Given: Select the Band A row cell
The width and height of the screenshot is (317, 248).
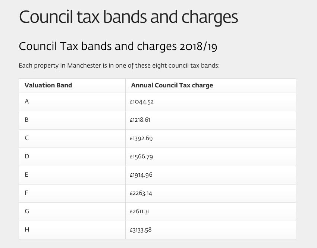Looking at the screenshot, I should [72, 102].
